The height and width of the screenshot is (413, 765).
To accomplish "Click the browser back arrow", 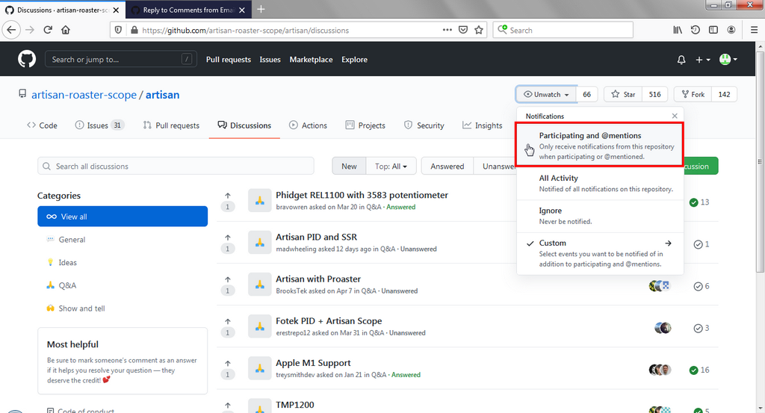I will (x=12, y=30).
